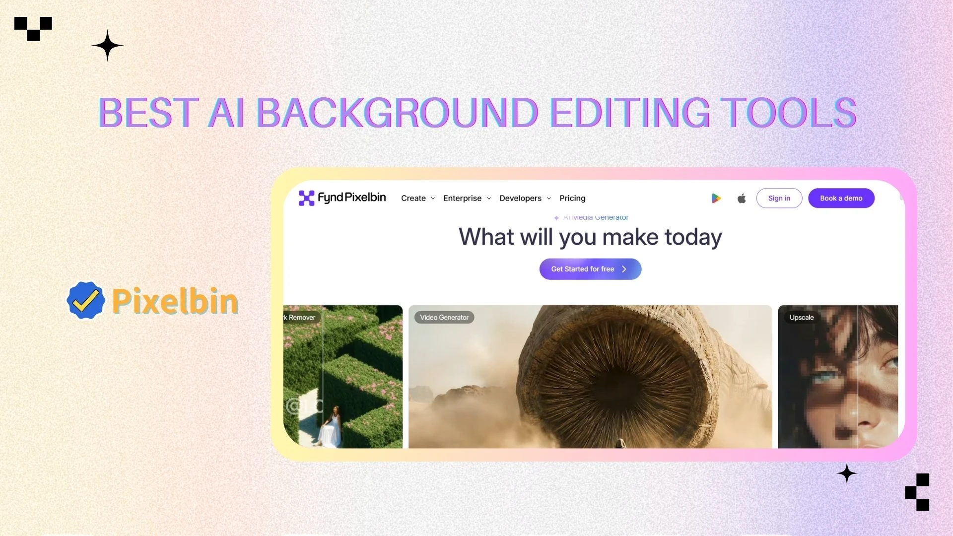Viewport: 953px width, 536px height.
Task: Click the blue verified checkmark badge
Action: point(86,300)
